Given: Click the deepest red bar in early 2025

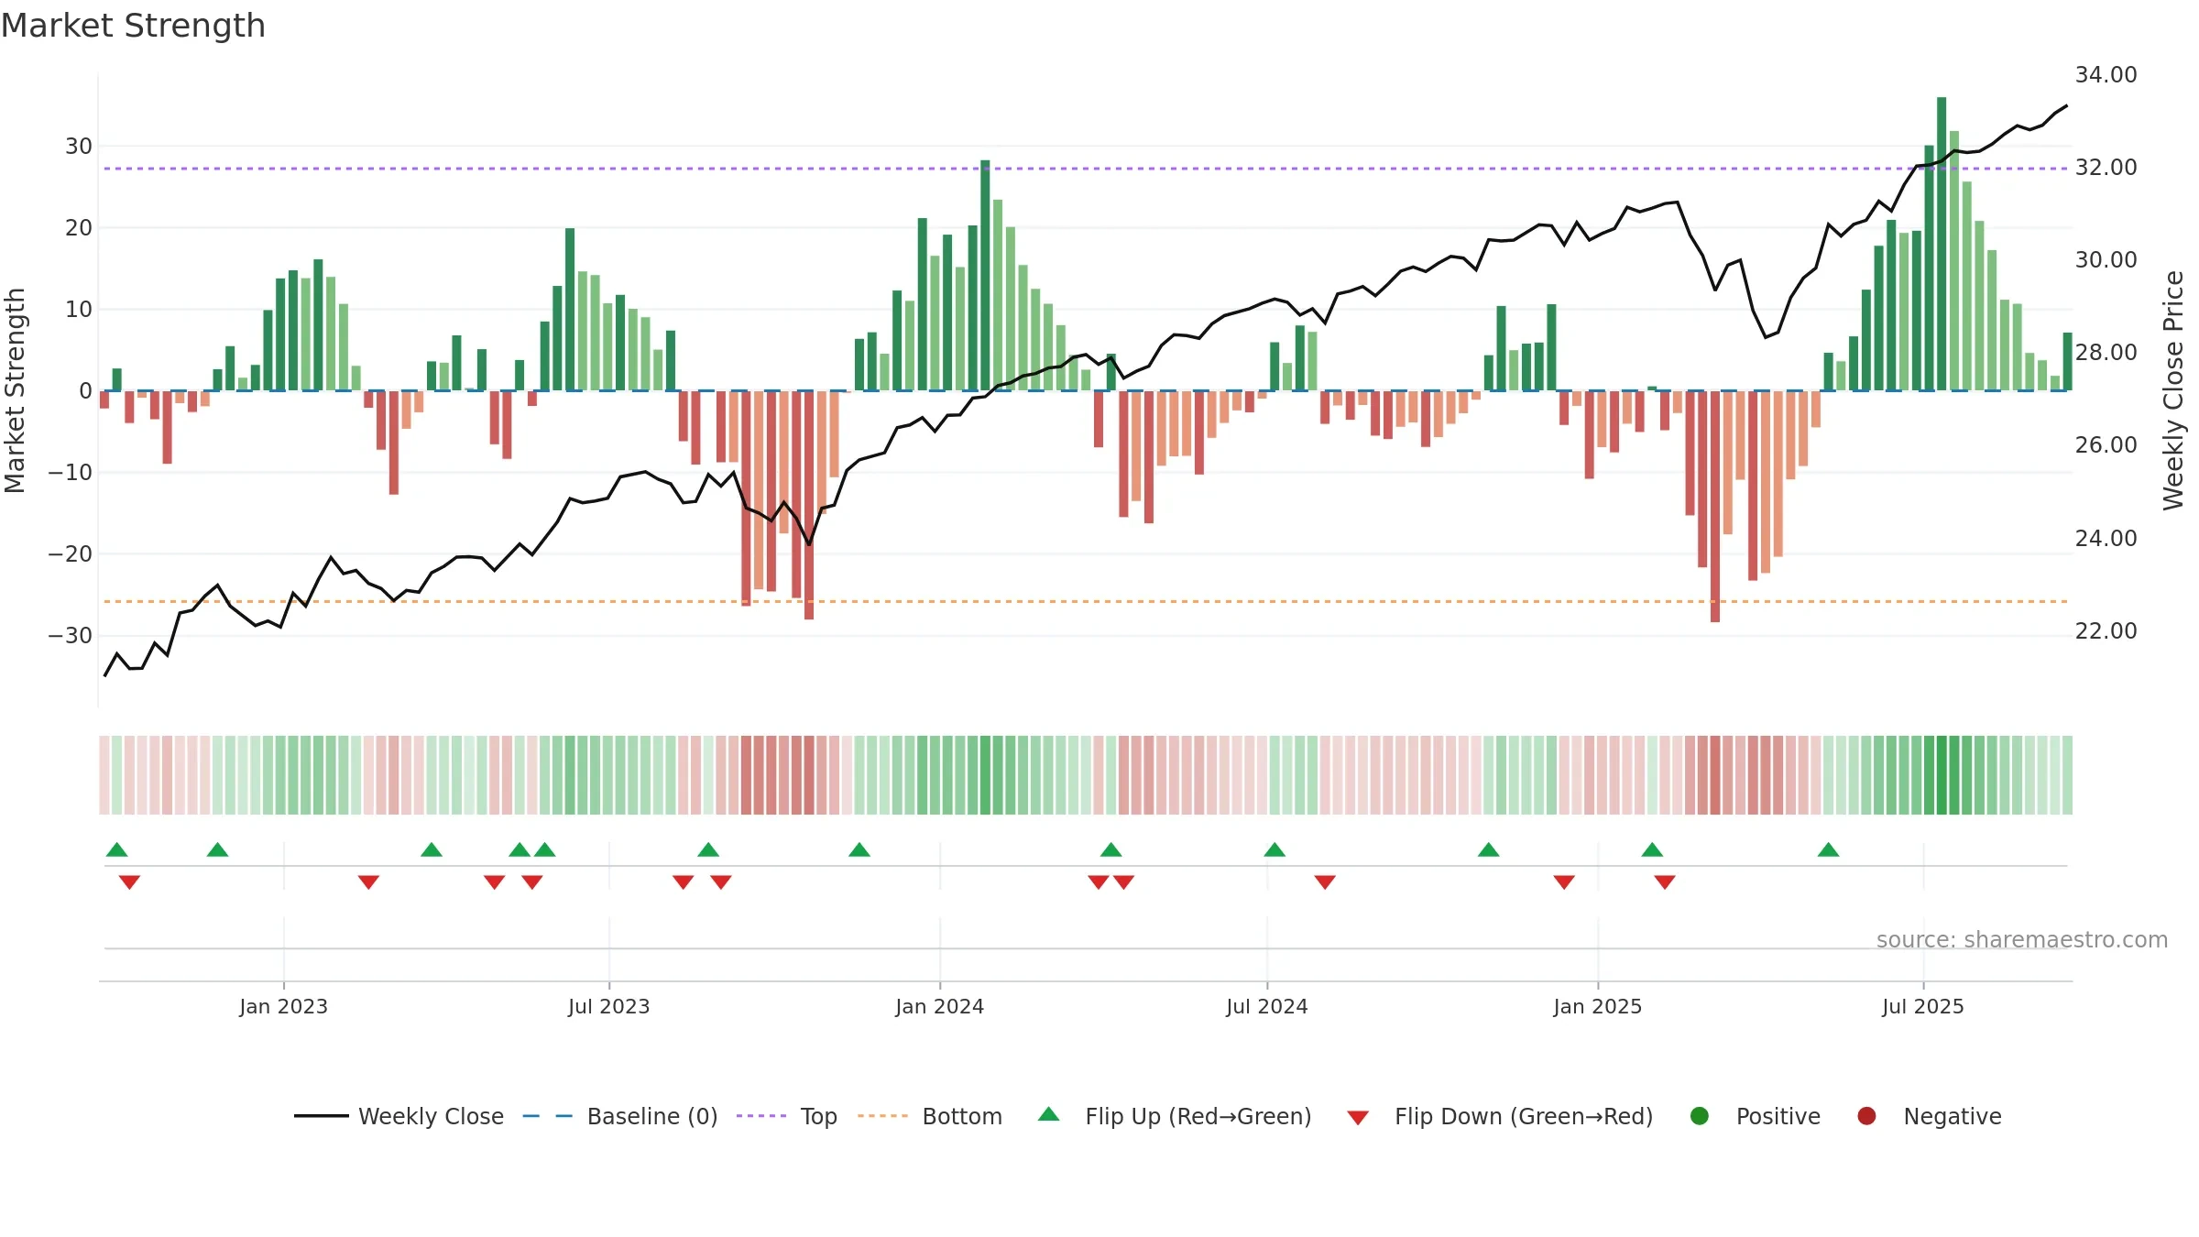Looking at the screenshot, I should coord(1715,507).
